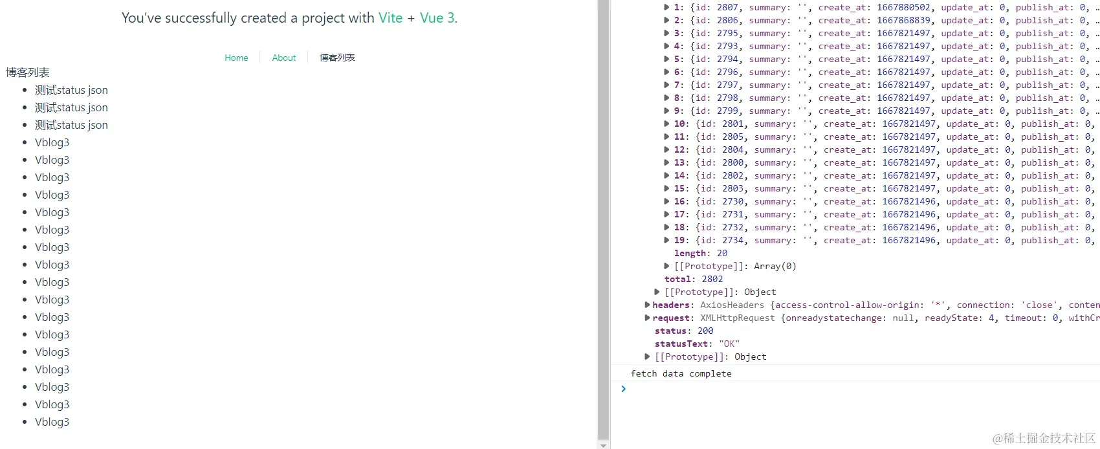Expand array entry 12 with id 2804
This screenshot has width=1100, height=449.
pyautogui.click(x=667, y=149)
